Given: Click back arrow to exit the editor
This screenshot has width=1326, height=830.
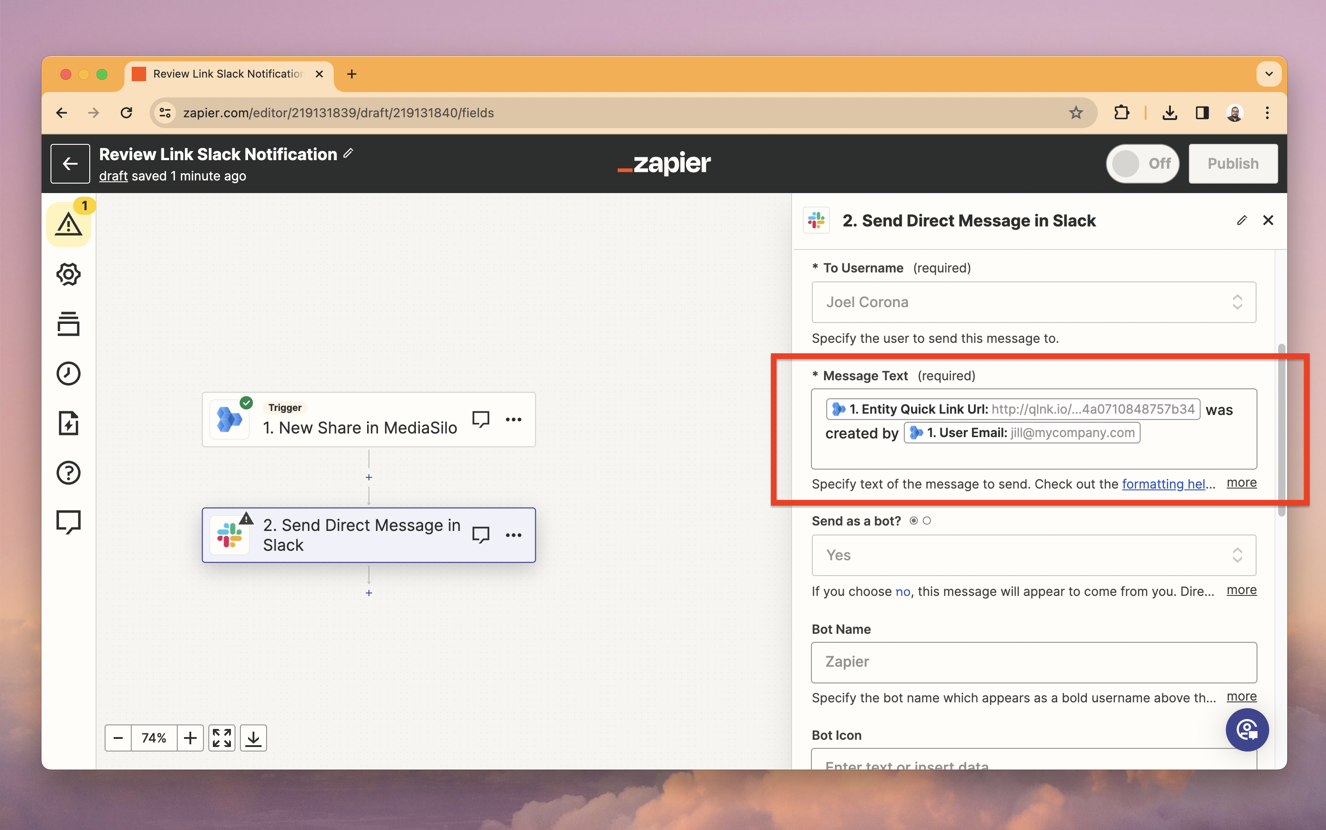Looking at the screenshot, I should tap(70, 164).
